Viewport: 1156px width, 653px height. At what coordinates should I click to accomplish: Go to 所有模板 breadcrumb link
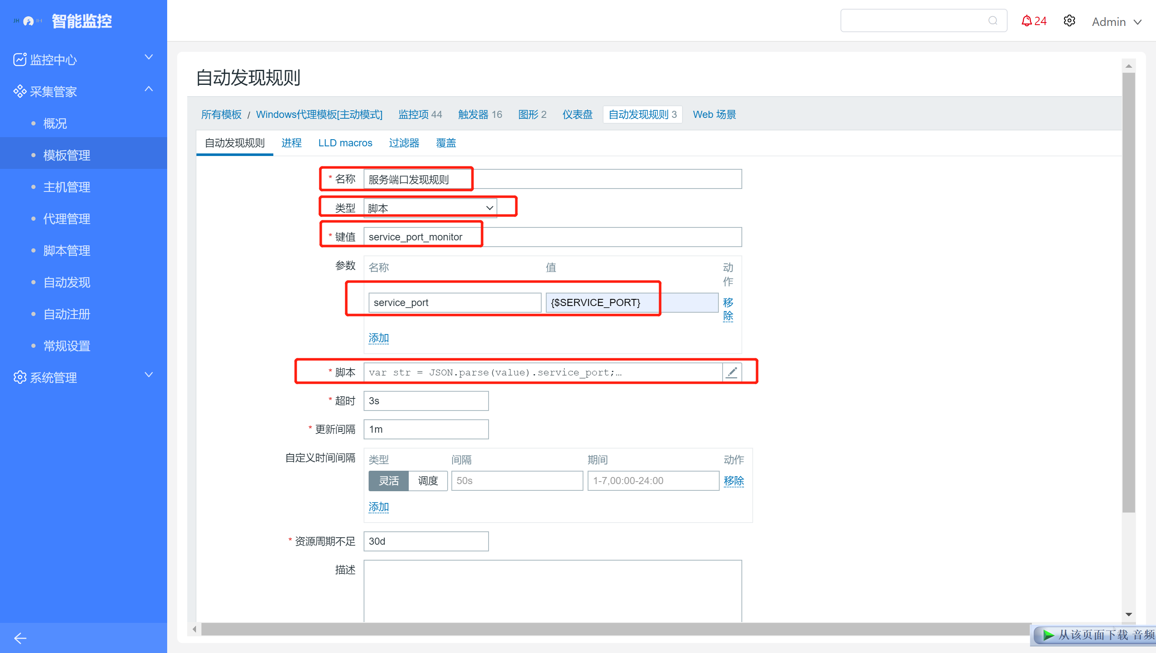pyautogui.click(x=221, y=115)
